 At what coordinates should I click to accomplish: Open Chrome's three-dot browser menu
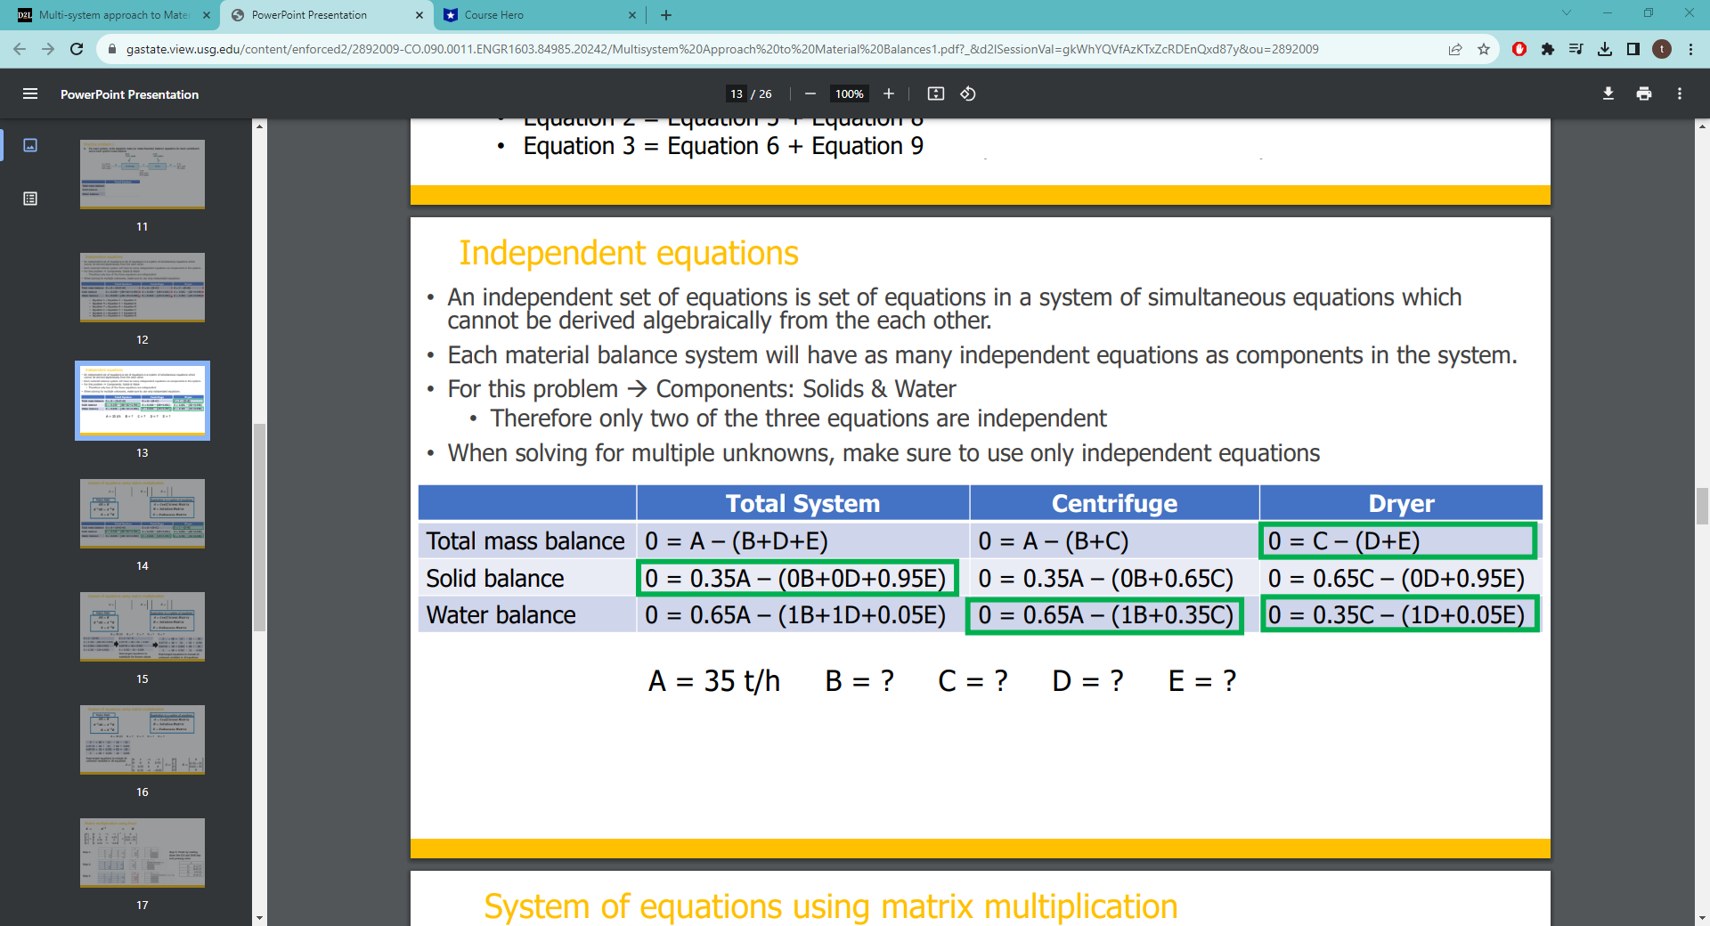[x=1691, y=50]
